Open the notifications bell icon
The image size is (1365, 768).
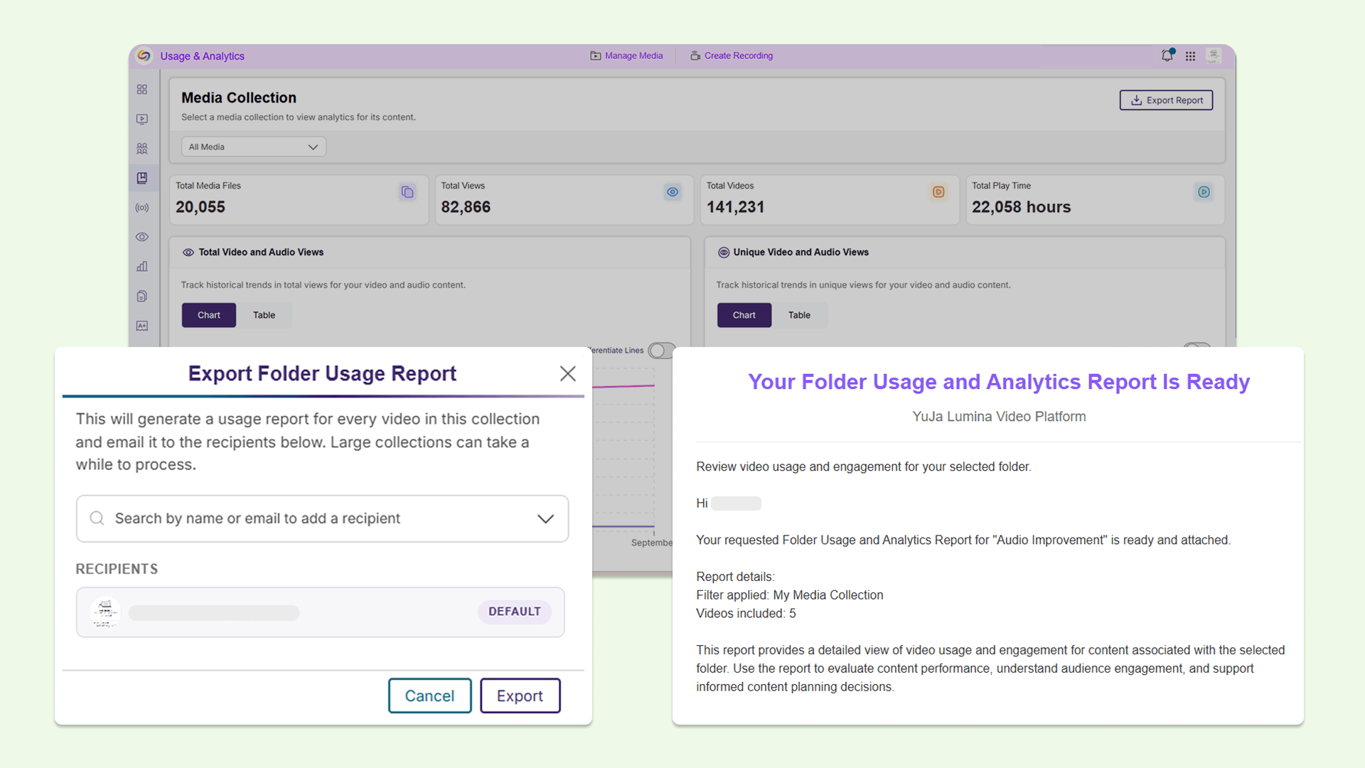pos(1167,55)
